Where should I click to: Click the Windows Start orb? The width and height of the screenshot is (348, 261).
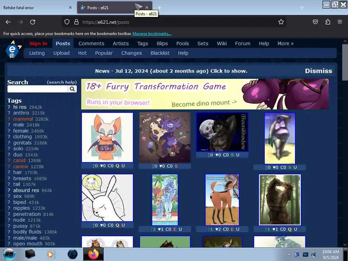[9, 254]
